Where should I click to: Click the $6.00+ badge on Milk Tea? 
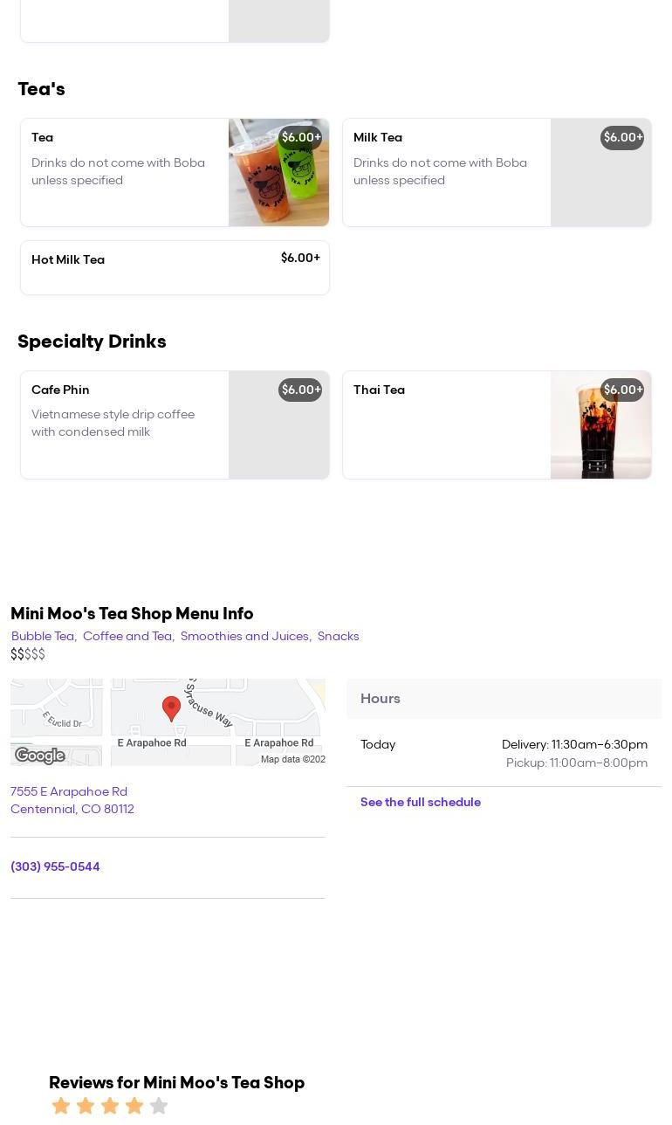point(622,138)
